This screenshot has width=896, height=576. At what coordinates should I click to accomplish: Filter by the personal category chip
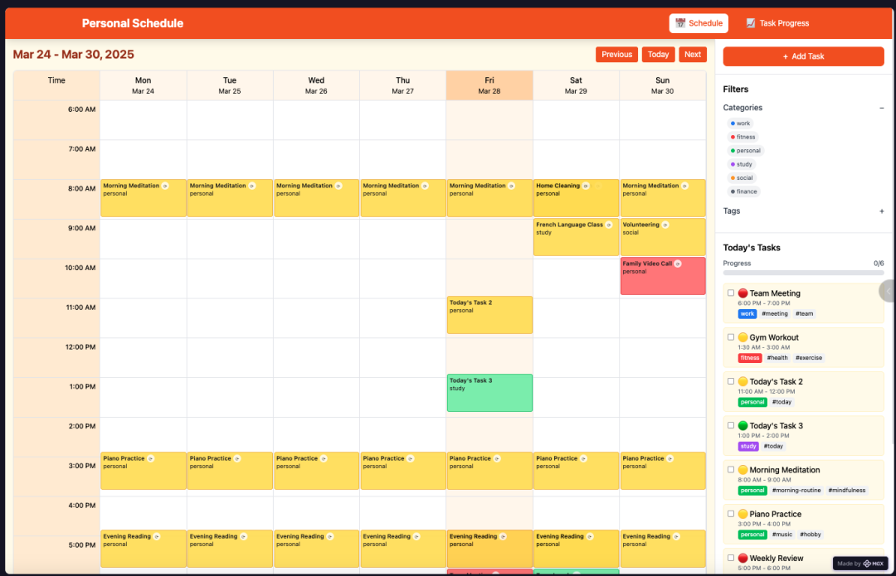point(745,151)
